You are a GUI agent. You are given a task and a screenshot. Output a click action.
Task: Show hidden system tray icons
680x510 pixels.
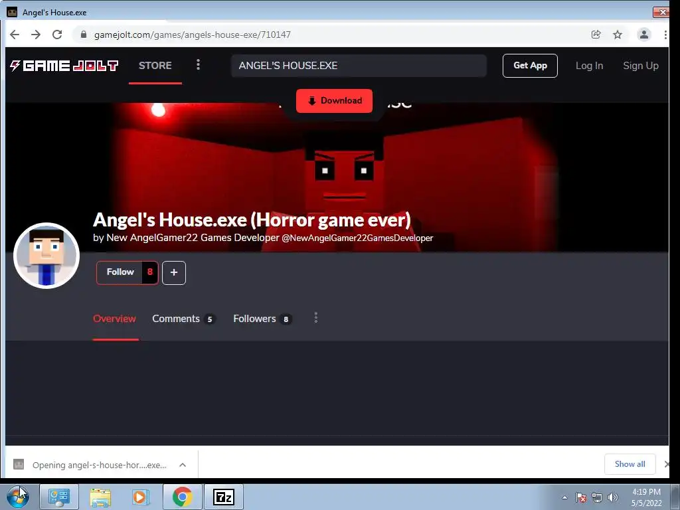[x=564, y=497]
